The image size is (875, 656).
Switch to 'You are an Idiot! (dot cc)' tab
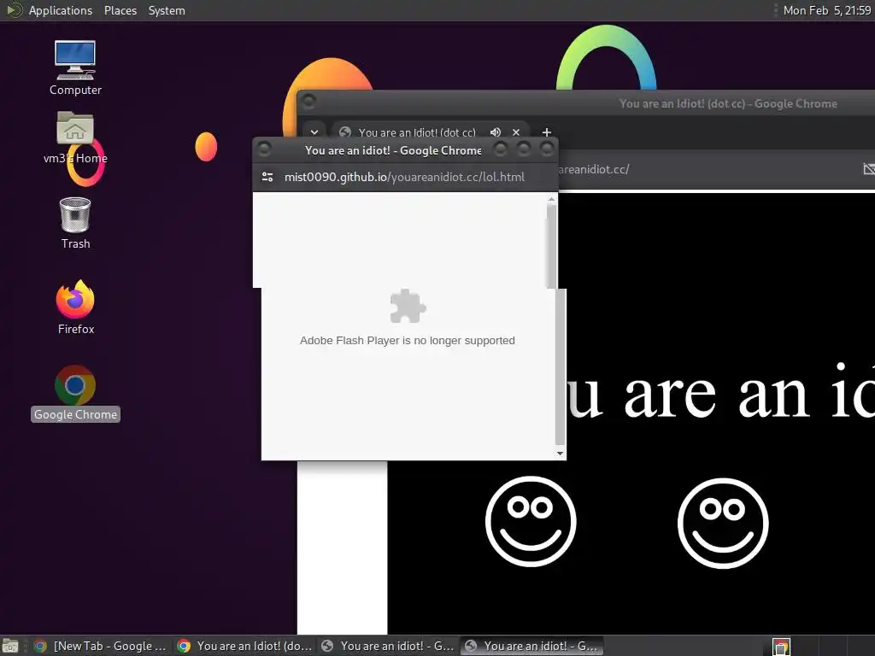coord(416,132)
